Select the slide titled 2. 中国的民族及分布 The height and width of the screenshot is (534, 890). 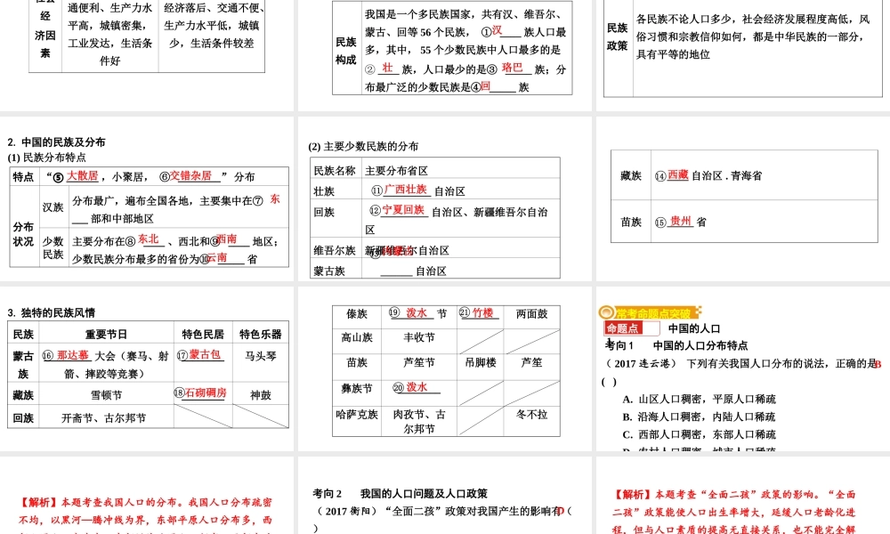[x=147, y=198]
